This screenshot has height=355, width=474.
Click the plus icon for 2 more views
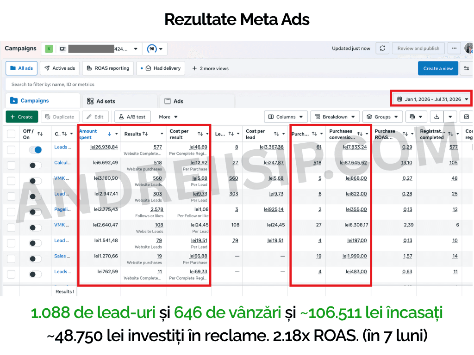tap(194, 68)
